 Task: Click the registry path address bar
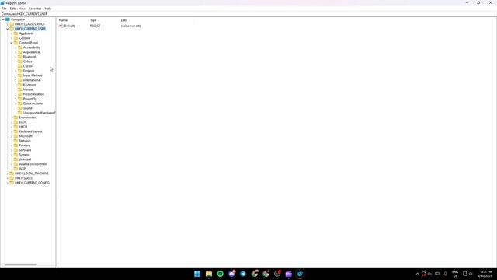click(x=248, y=14)
